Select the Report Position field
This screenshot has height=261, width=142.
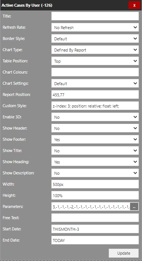[x=95, y=94]
